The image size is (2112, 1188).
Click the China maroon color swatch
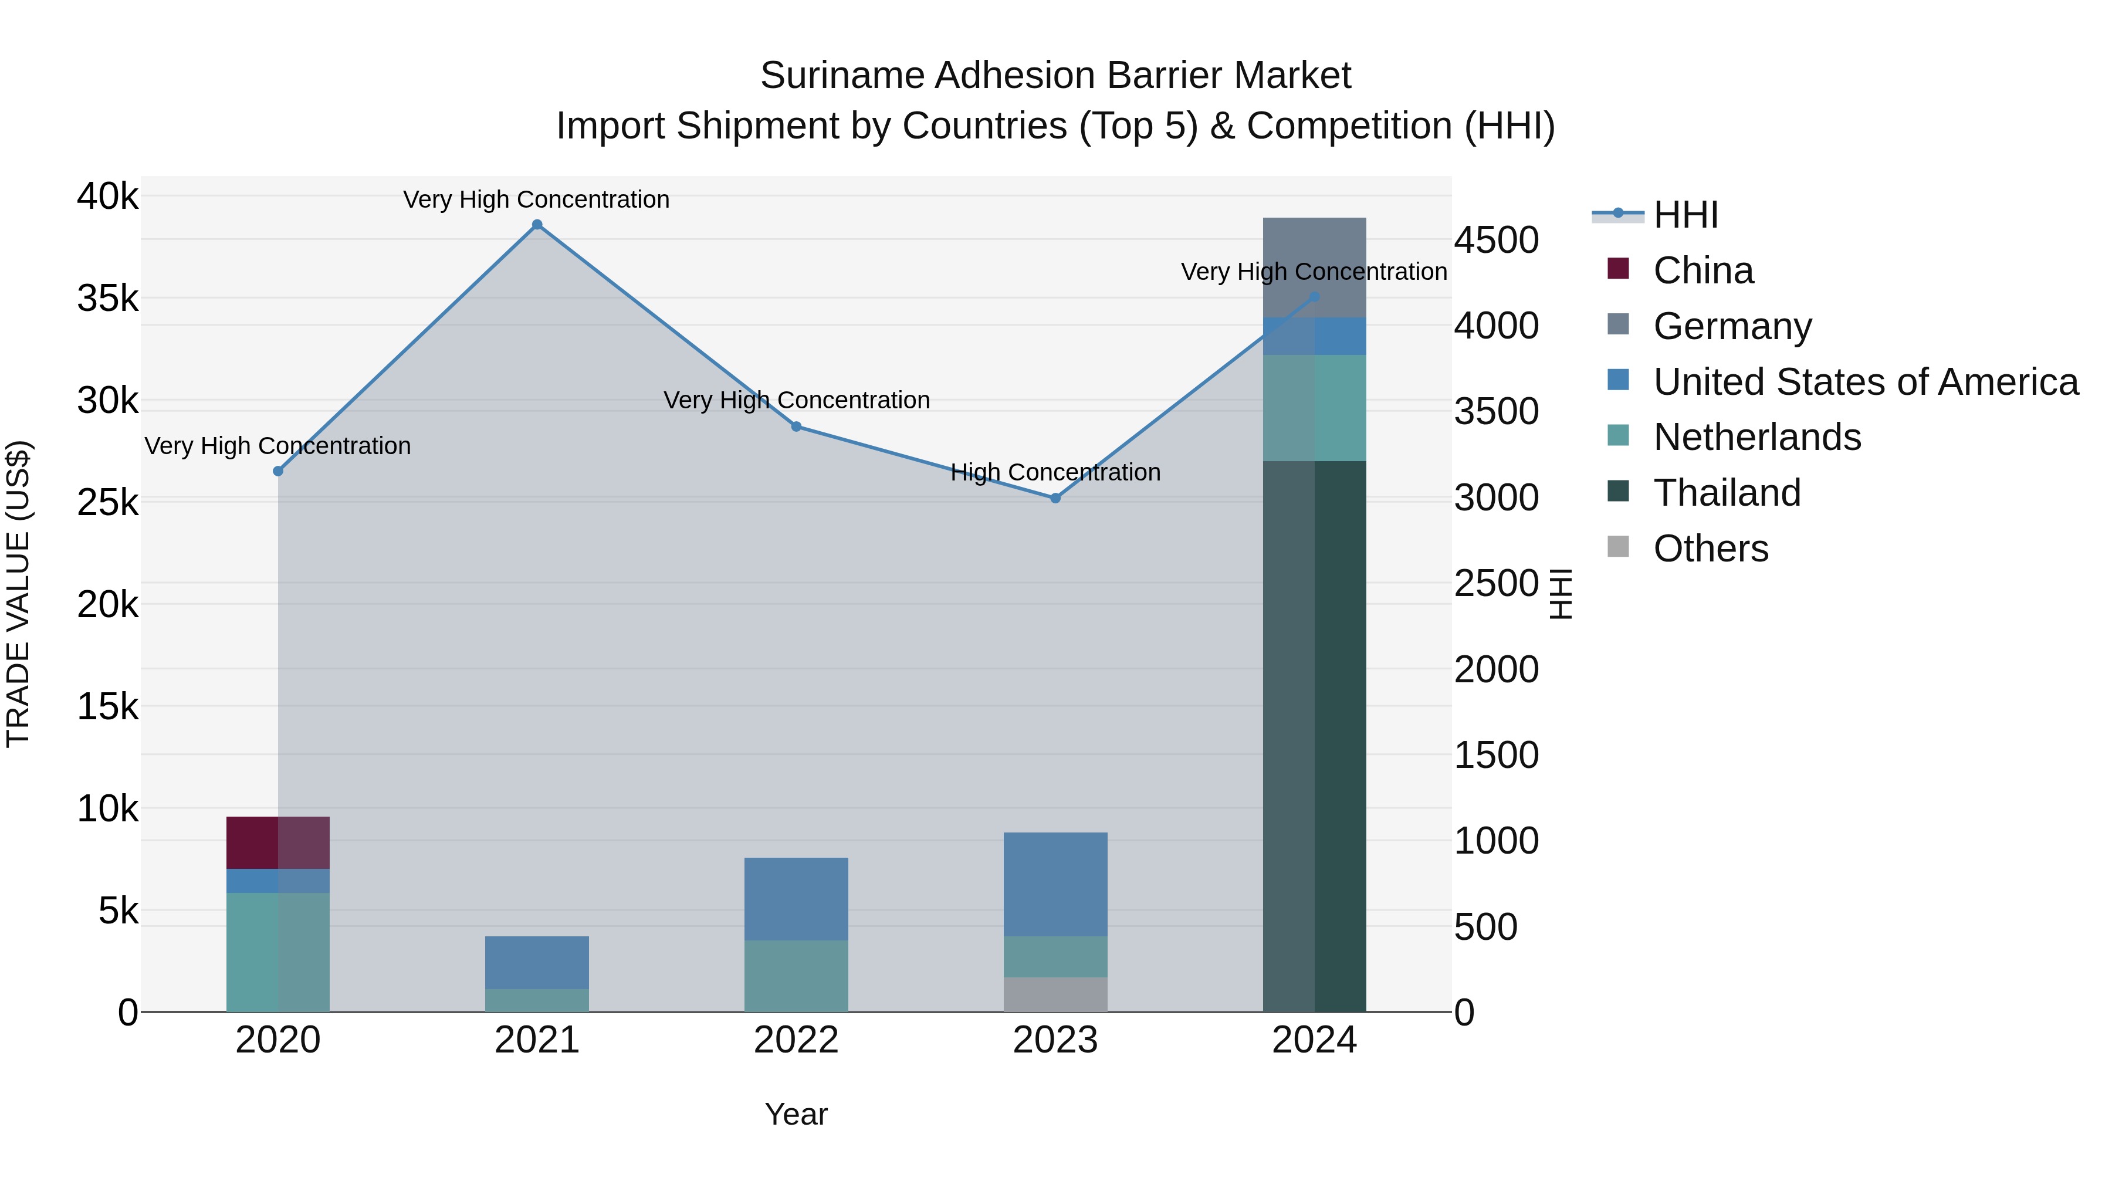click(1619, 268)
